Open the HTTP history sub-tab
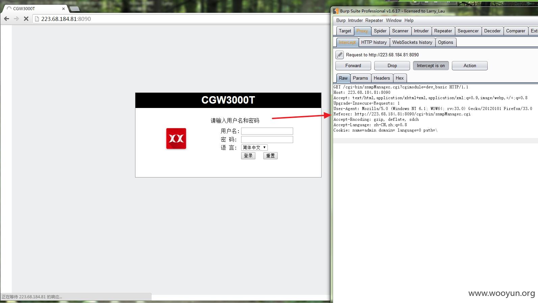The height and width of the screenshot is (303, 538). [x=374, y=43]
